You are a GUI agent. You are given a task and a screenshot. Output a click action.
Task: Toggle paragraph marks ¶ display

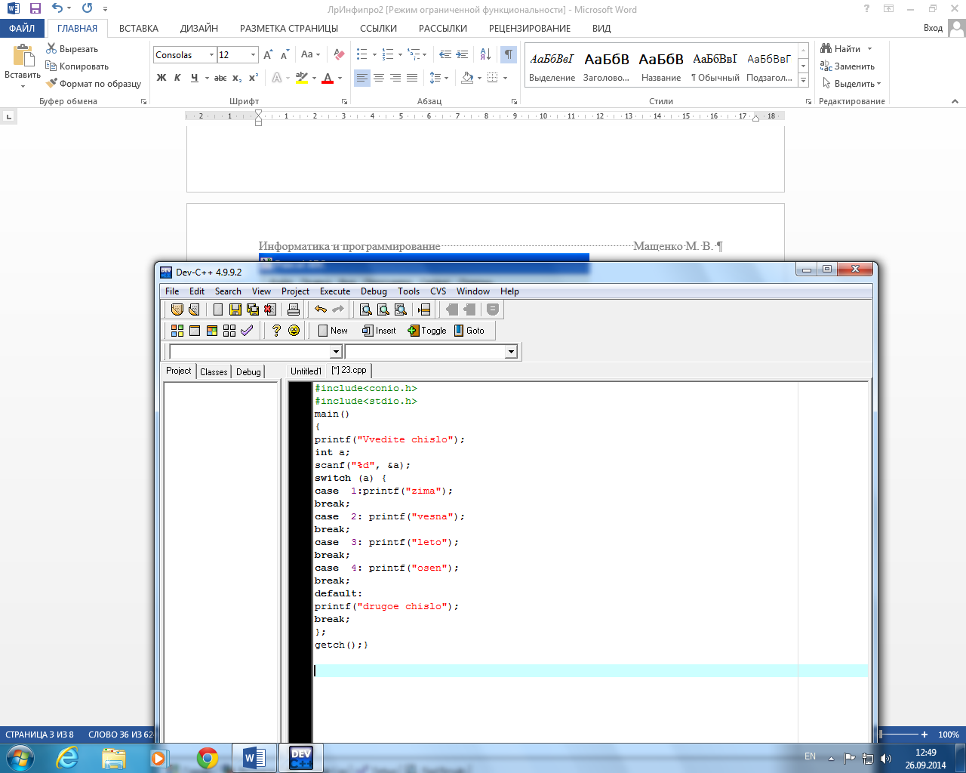pyautogui.click(x=509, y=54)
